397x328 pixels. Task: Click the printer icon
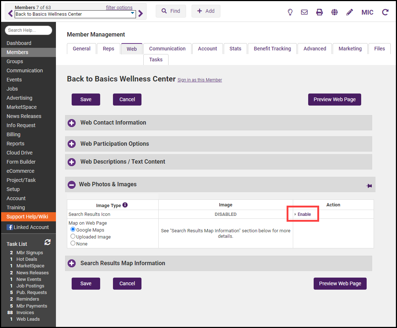click(320, 12)
